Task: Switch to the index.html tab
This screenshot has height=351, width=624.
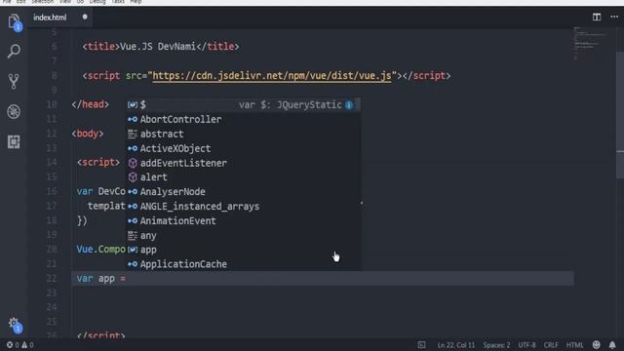Action: click(x=50, y=18)
